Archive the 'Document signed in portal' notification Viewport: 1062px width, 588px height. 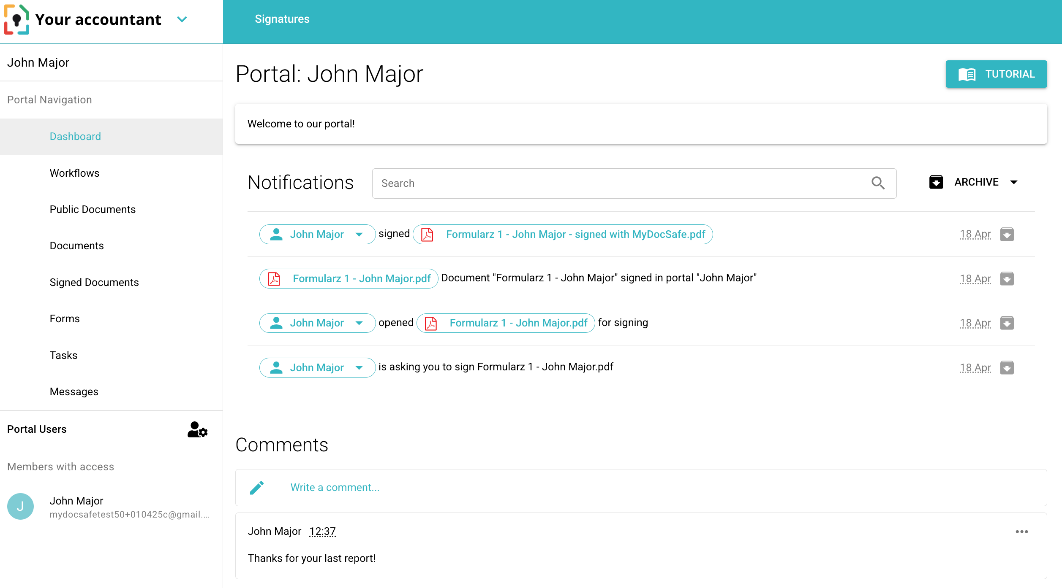pos(1007,279)
